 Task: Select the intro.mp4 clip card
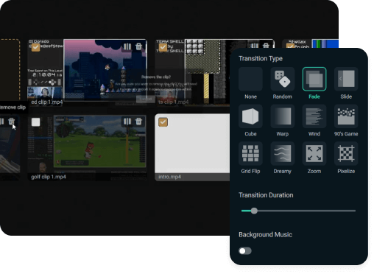(x=192, y=147)
